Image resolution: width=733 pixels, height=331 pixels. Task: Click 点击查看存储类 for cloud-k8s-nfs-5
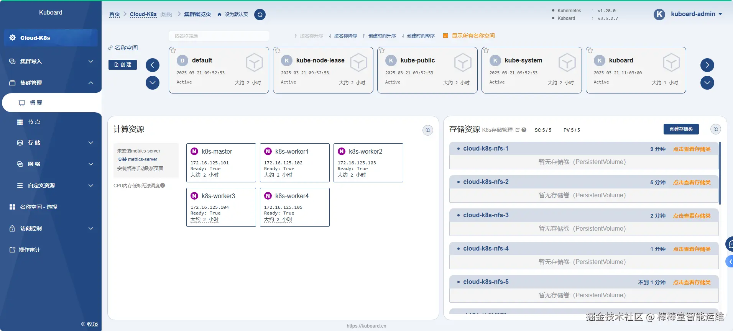692,282
